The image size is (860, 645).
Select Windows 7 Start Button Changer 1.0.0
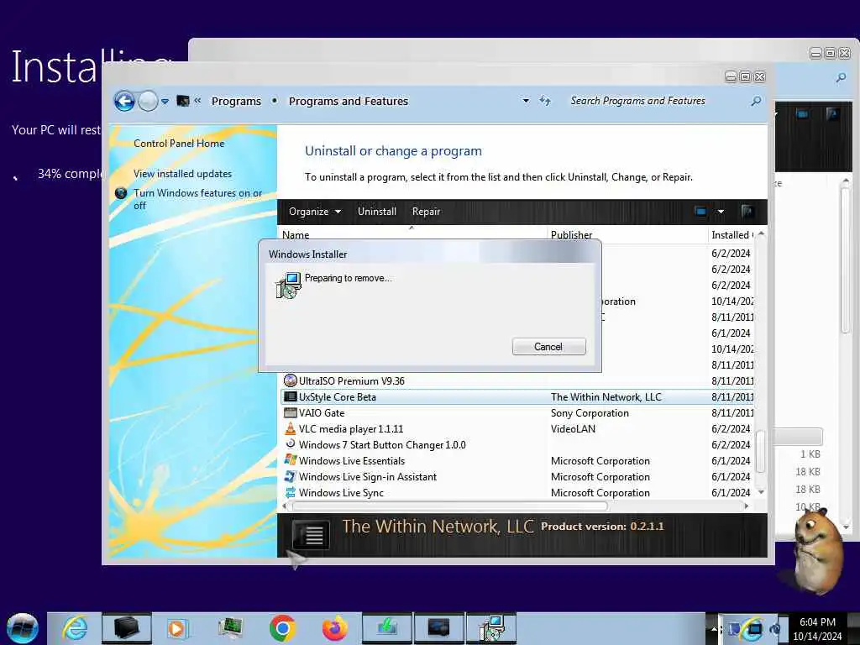[517, 444]
